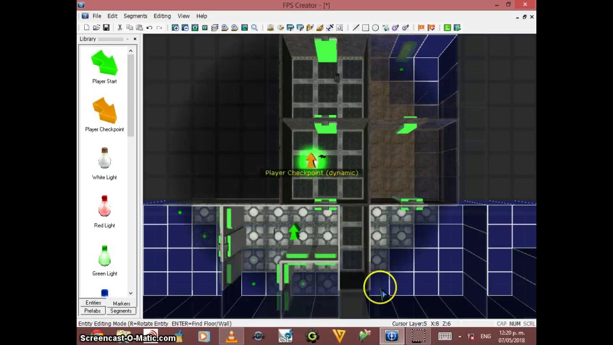Screen dimensions: 613x345
Task: Switch to the Segments library tab
Action: pos(121,311)
